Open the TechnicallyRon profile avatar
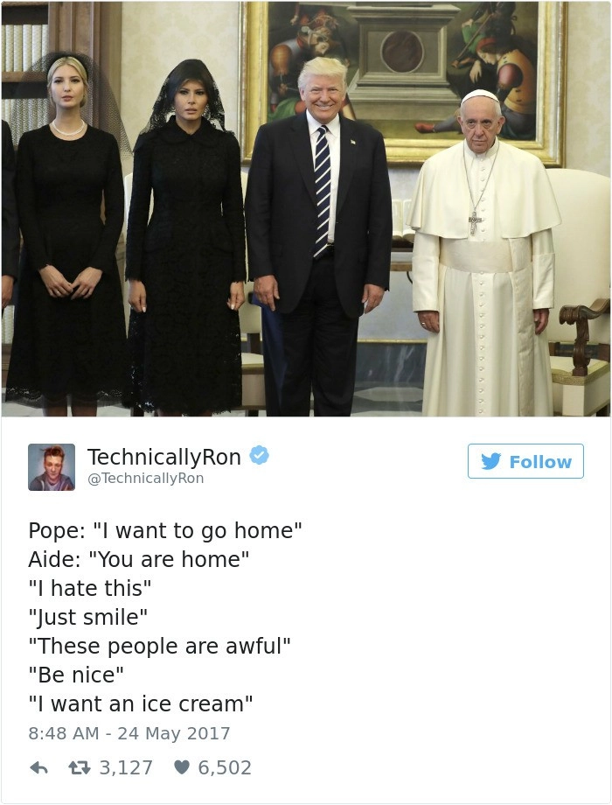Image resolution: width=612 pixels, height=805 pixels. (52, 467)
